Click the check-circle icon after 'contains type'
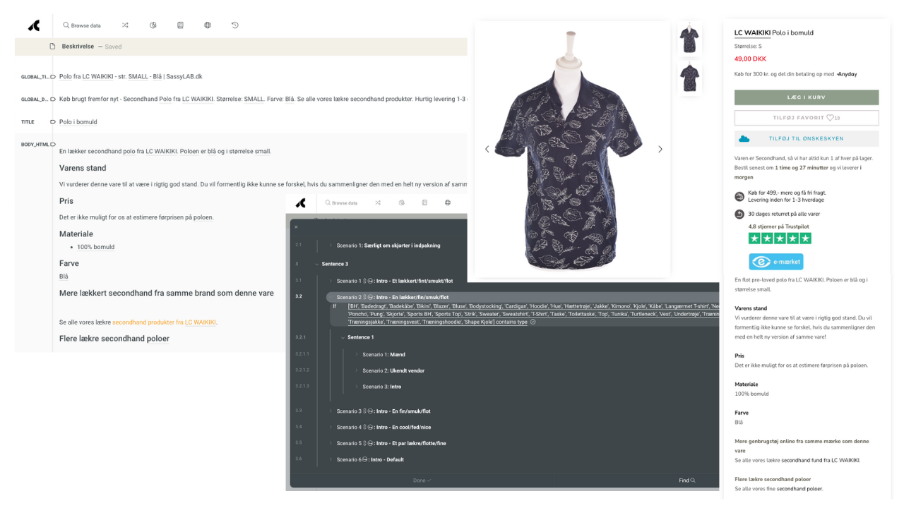Viewport: 904px width, 508px height. 533,322
